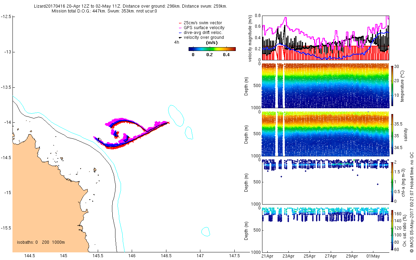Click the magenta GPS surface velocity legend marker
This screenshot has width=416, height=260.
coord(180,28)
